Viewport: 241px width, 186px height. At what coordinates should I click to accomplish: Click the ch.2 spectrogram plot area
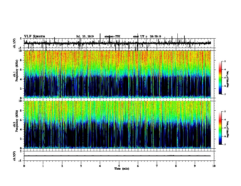pos(117,125)
